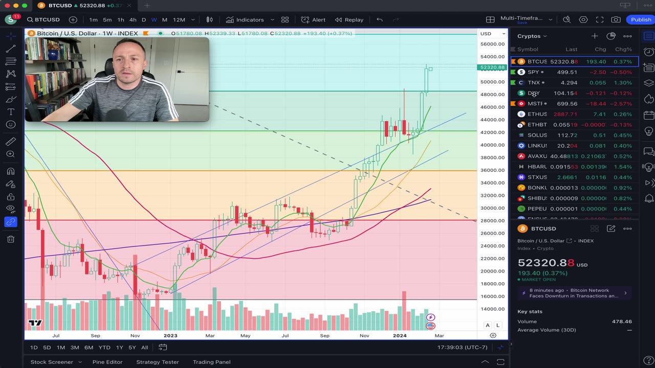This screenshot has width=655, height=368.
Task: Set date range to All
Action: pos(145,348)
